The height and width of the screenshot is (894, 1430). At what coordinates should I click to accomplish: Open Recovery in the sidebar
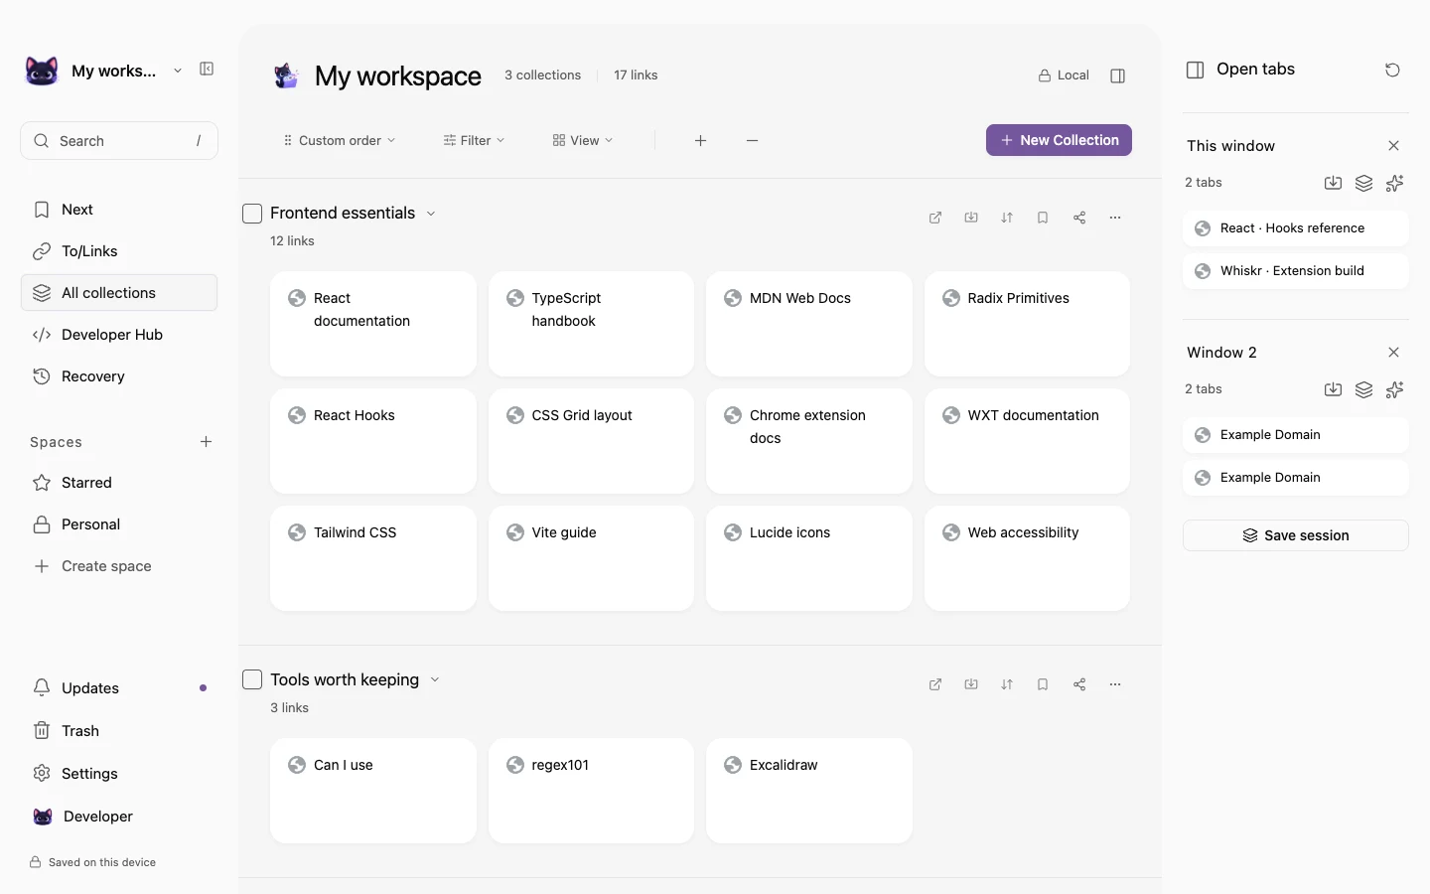tap(119, 376)
